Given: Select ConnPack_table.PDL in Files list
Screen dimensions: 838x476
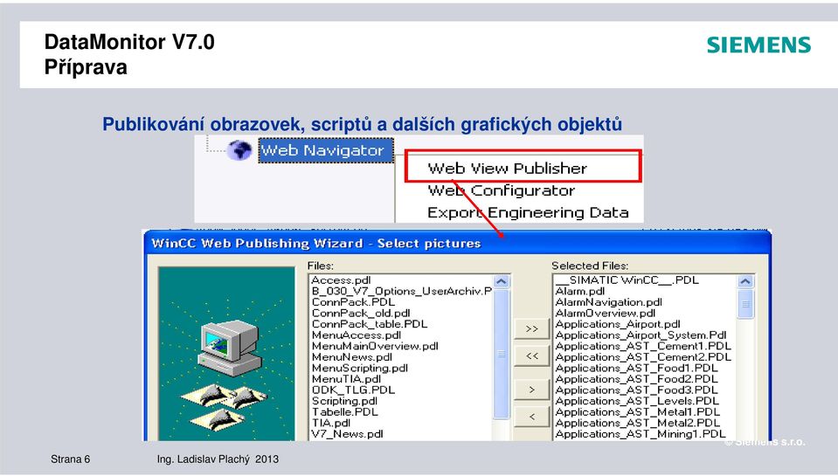Looking at the screenshot, I should (x=370, y=324).
